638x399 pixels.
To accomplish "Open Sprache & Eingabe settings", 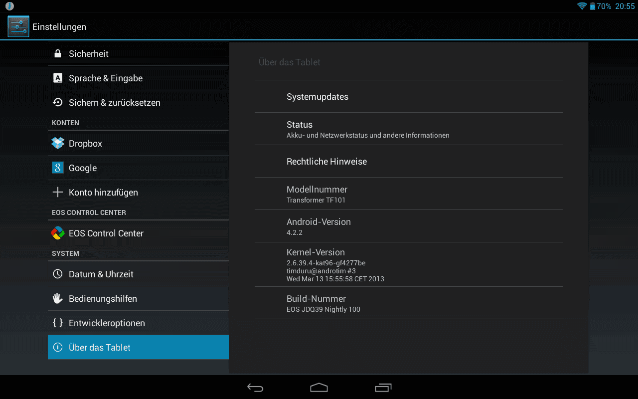I will [138, 78].
